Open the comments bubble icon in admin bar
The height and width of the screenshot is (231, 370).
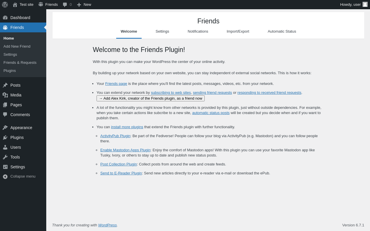[x=65, y=5]
